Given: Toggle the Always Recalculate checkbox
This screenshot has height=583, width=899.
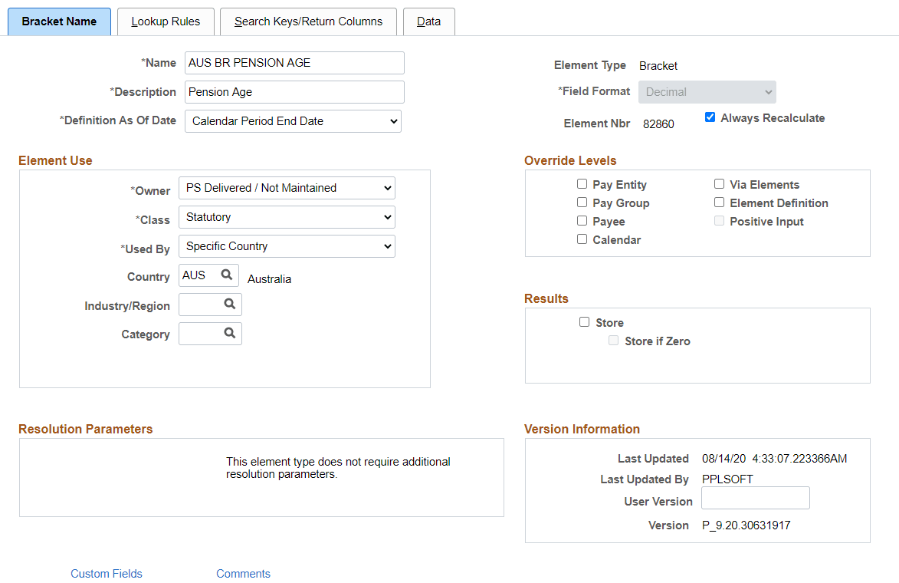Looking at the screenshot, I should (710, 117).
